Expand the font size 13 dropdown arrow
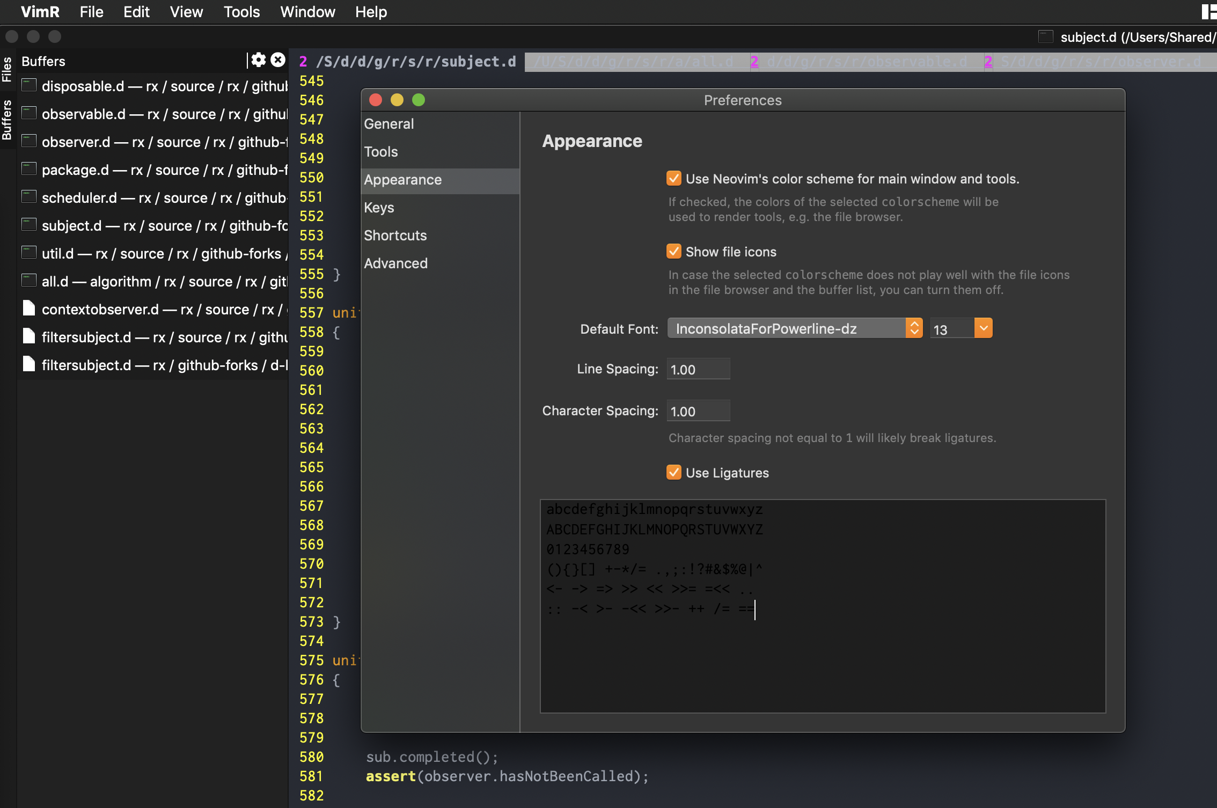1217x808 pixels. (983, 328)
